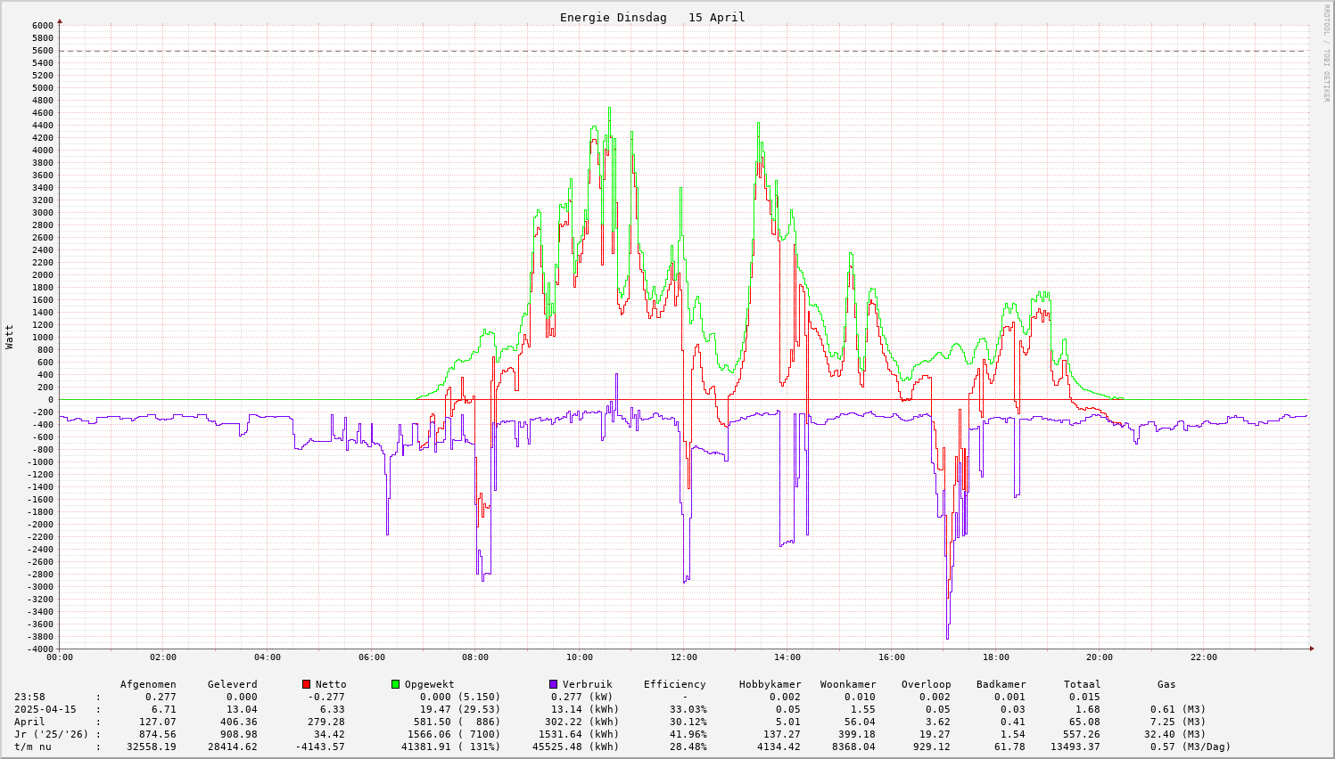Click the 5600 value on the y-axis
The width and height of the screenshot is (1335, 759).
pos(43,51)
